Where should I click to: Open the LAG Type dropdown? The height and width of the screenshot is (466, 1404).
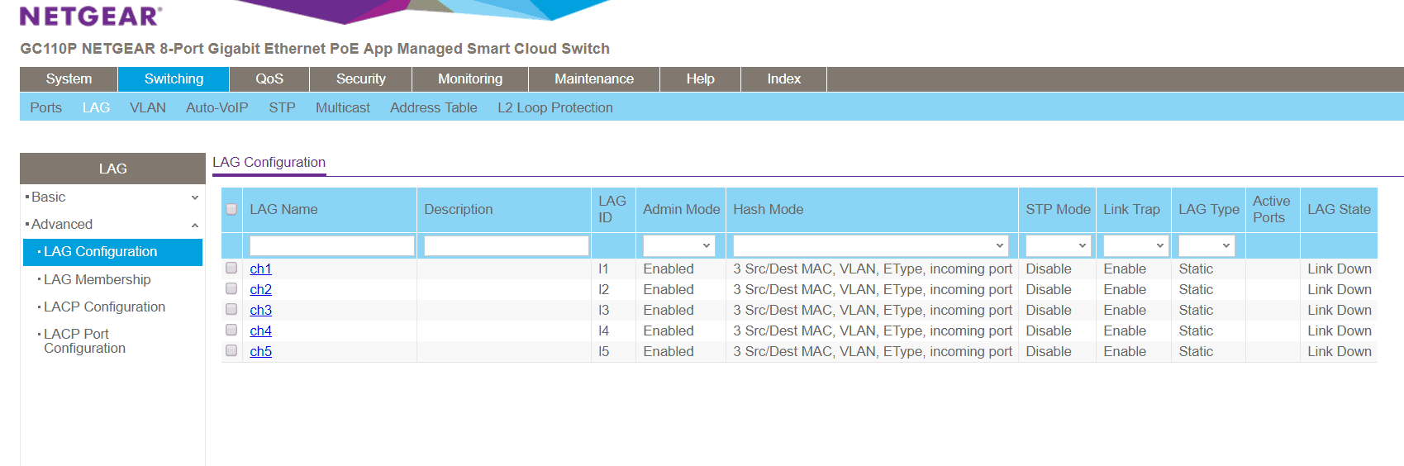pyautogui.click(x=1206, y=245)
